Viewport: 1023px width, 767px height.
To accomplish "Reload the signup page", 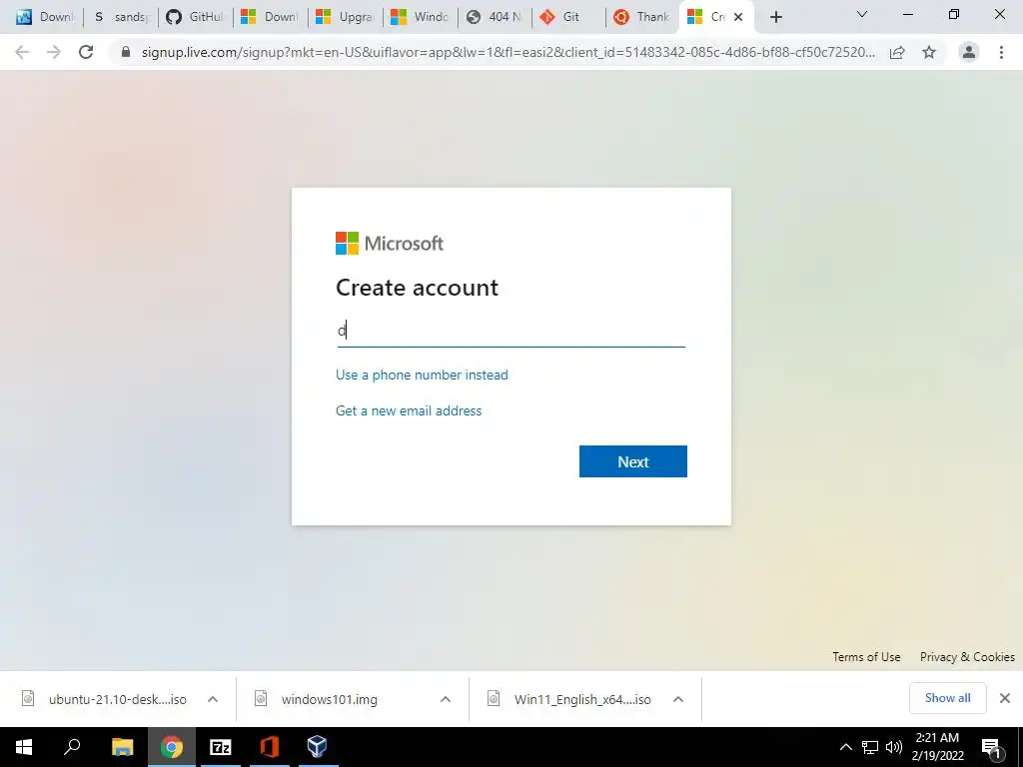I will (x=86, y=52).
